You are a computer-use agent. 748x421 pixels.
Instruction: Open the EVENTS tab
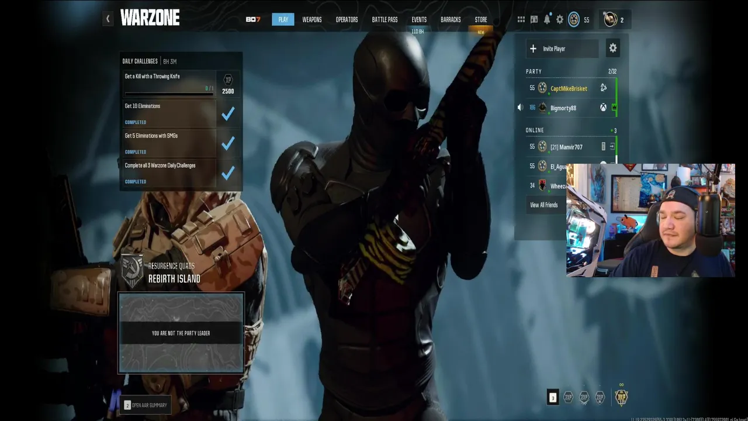(419, 19)
